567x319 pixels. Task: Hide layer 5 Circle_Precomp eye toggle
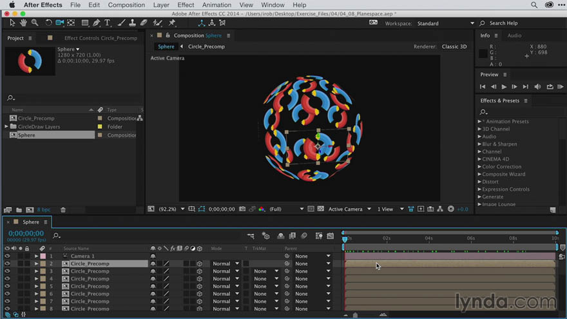coord(7,286)
